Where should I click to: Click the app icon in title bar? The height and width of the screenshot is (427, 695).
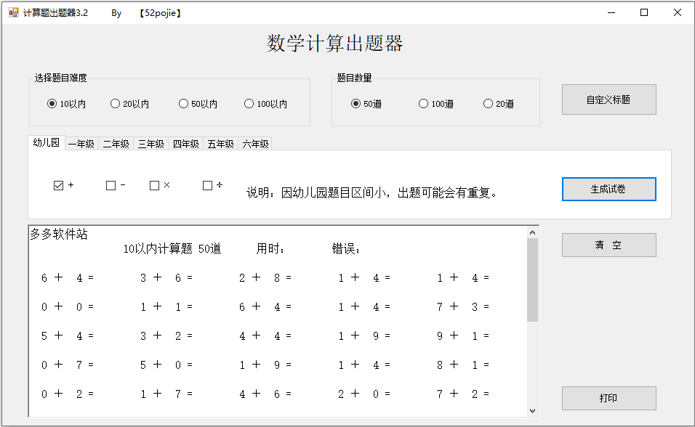coord(14,12)
